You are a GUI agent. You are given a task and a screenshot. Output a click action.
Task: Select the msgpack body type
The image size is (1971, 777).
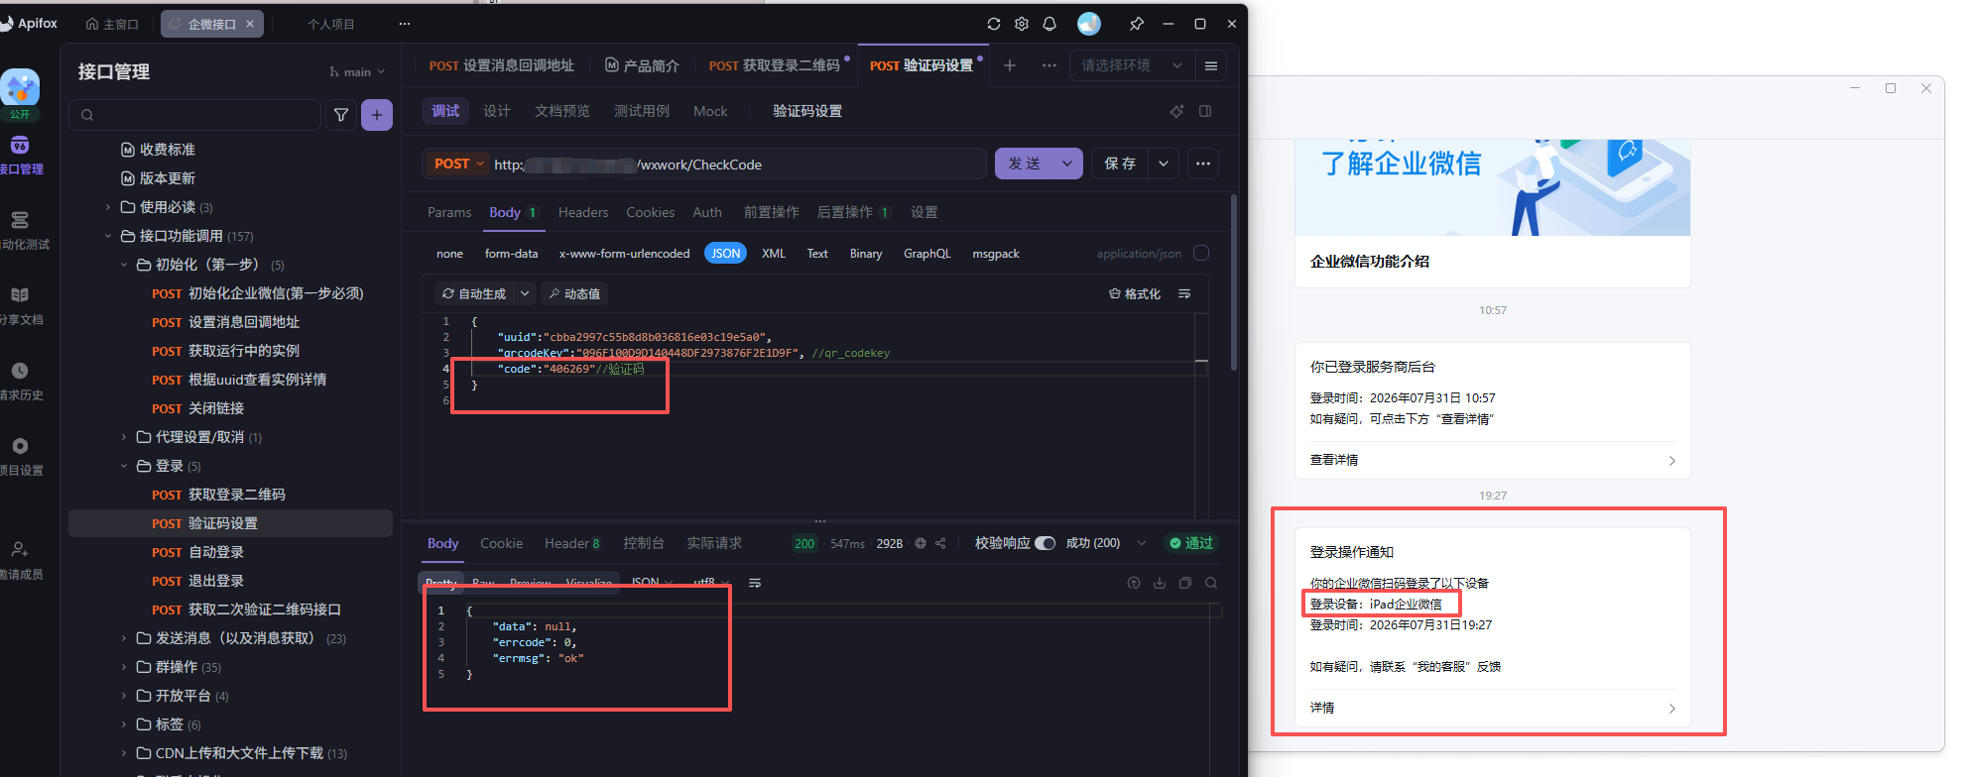click(996, 254)
